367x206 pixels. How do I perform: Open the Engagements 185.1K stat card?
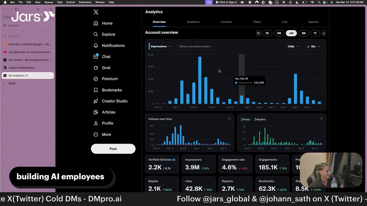(272, 164)
